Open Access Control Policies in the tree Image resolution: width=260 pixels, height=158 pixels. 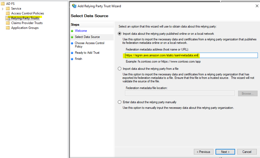point(28,13)
